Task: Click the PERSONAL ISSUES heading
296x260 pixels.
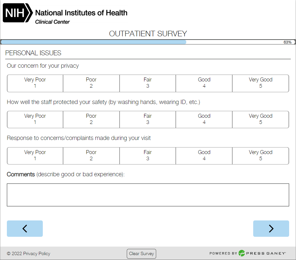Action: [33, 53]
